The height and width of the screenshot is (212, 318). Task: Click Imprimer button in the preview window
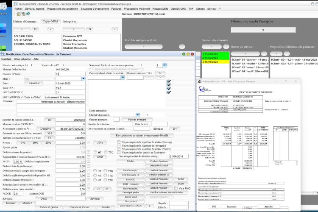coord(232,206)
